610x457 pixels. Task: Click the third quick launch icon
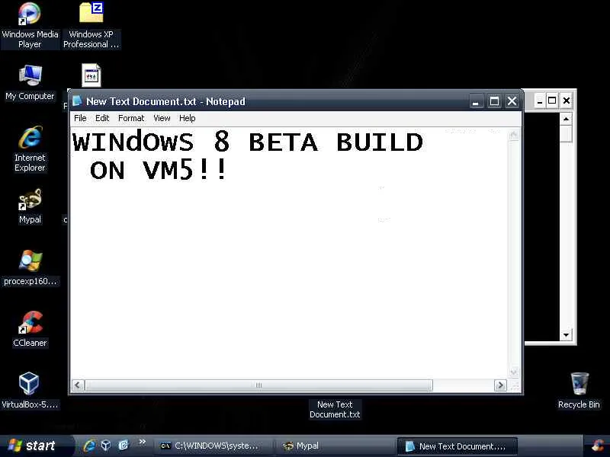pos(123,446)
